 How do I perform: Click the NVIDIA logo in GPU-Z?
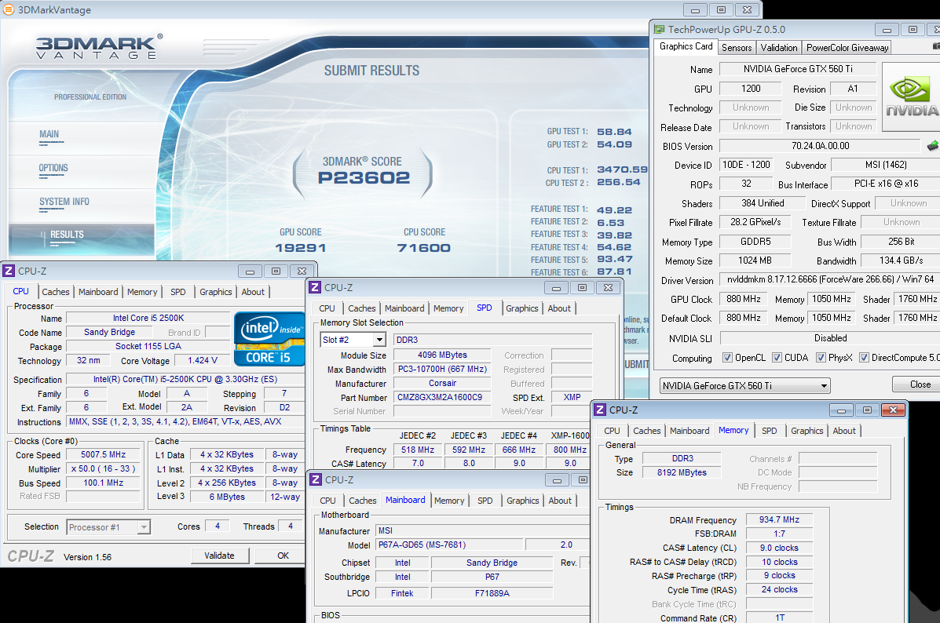(x=912, y=97)
